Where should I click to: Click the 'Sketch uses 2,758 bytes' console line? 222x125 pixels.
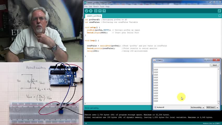coord(127,115)
